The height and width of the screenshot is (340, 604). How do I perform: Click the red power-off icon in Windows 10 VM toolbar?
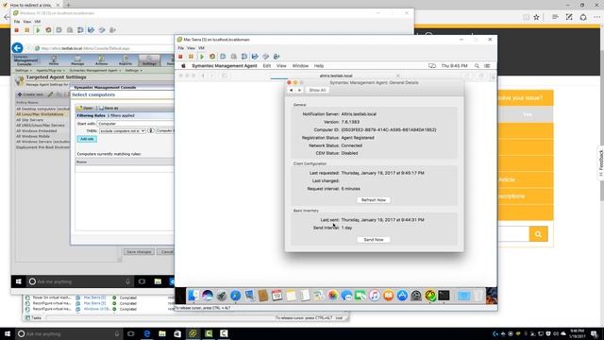click(x=17, y=30)
